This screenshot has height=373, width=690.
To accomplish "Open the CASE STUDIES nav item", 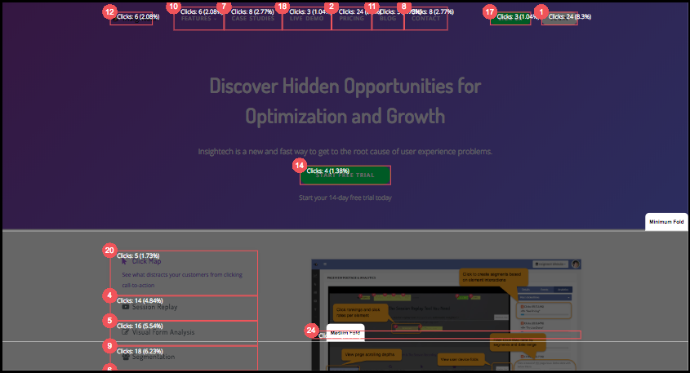I will point(253,19).
